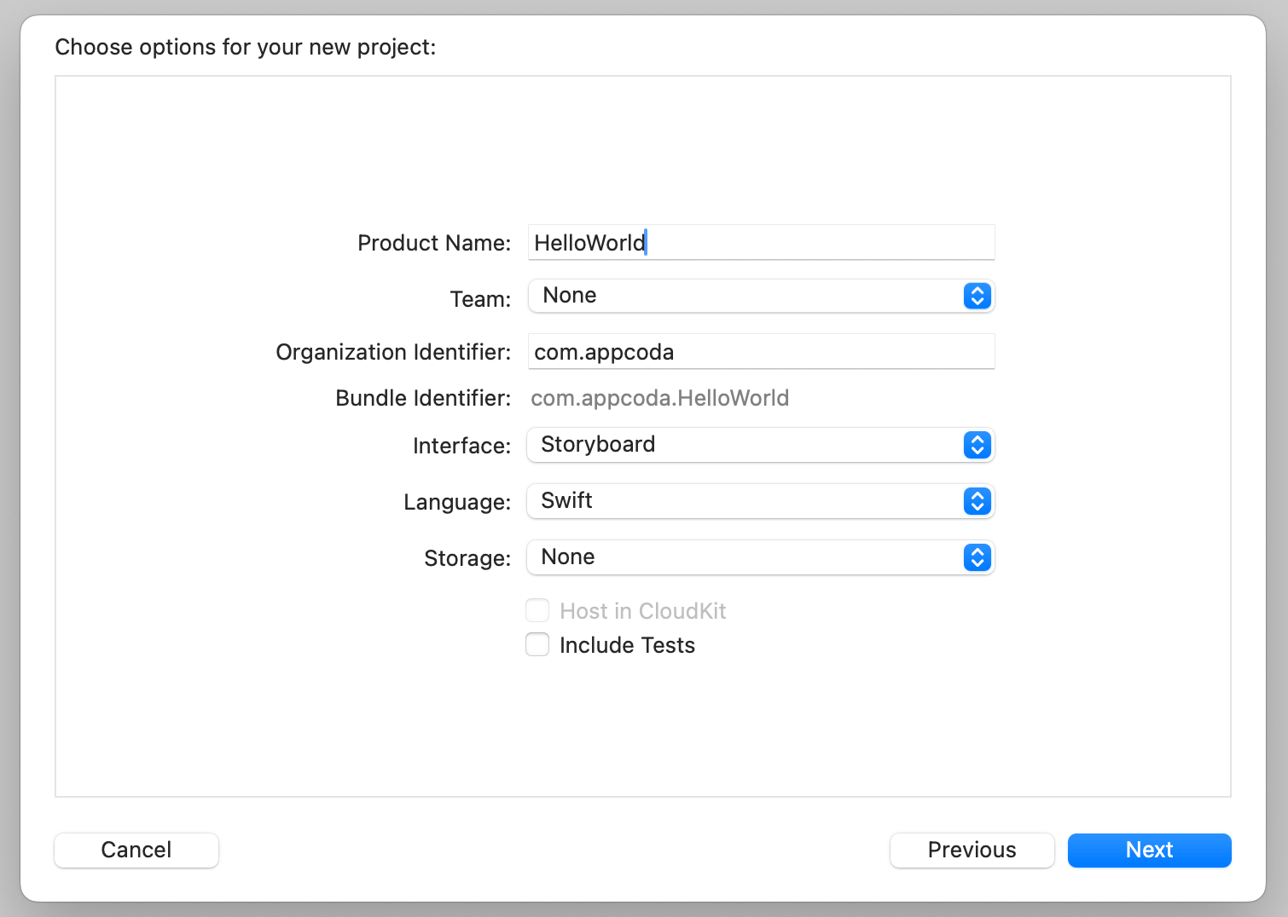This screenshot has width=1288, height=917.
Task: Click the "Product Name:" label
Action: pos(434,243)
